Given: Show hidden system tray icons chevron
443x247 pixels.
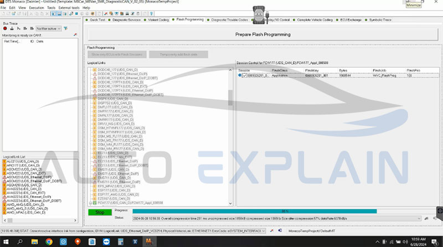Looking at the screenshot, I should [377, 242].
